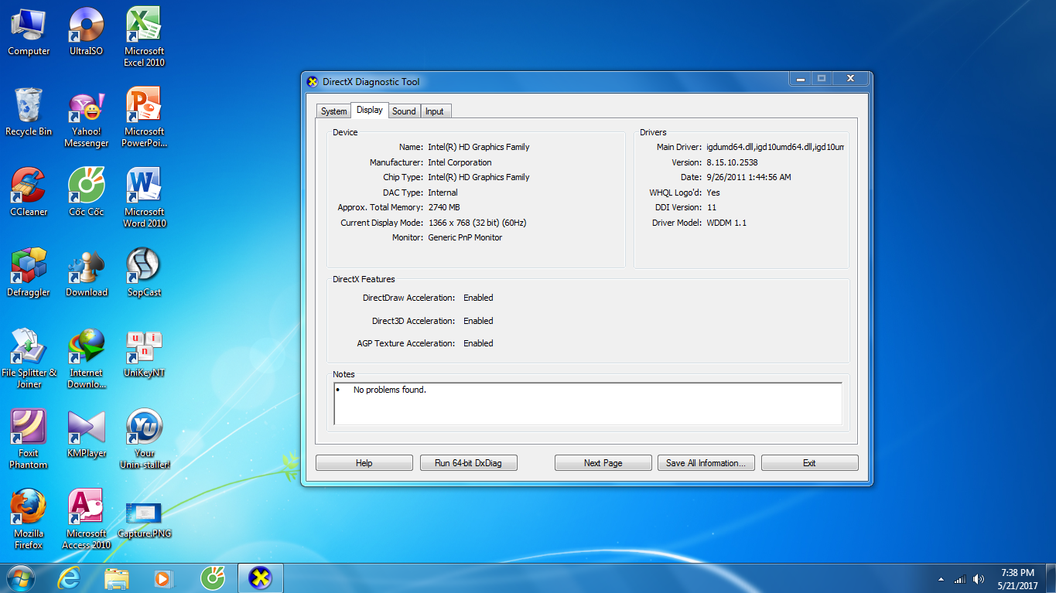
Task: Open the Defraggler desktop shortcut
Action: [29, 268]
